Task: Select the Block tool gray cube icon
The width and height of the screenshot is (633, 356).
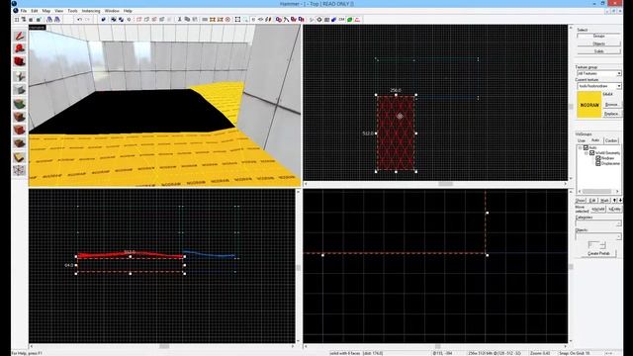Action: [x=19, y=90]
